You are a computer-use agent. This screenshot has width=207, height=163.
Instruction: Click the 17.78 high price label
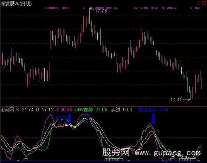point(101,11)
